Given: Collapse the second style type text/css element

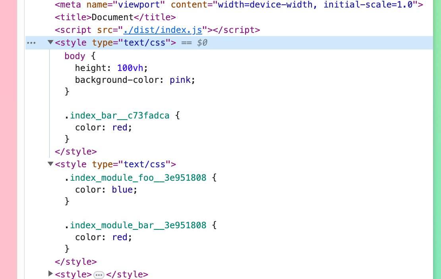Looking at the screenshot, I should [50, 164].
